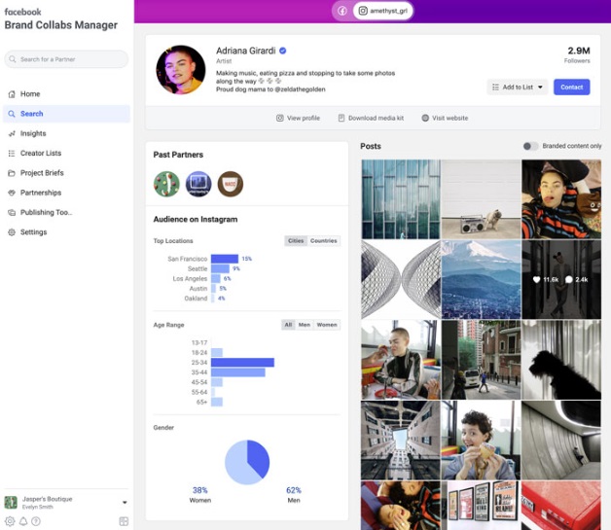Click the Facebook icon in top bar
This screenshot has width=611, height=530.
[x=341, y=11]
